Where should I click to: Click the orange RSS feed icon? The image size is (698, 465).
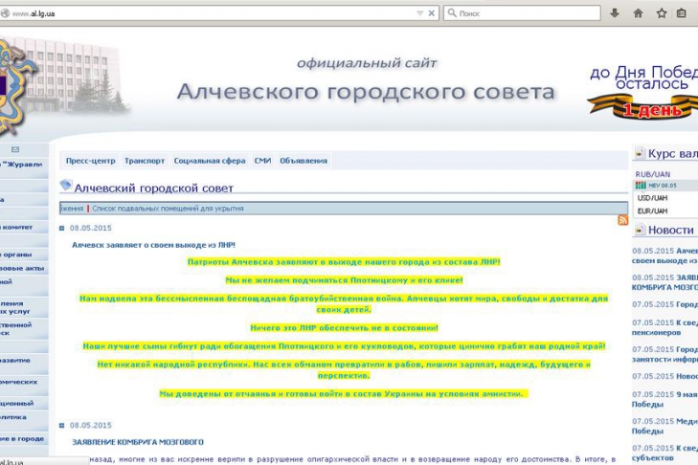(x=622, y=220)
